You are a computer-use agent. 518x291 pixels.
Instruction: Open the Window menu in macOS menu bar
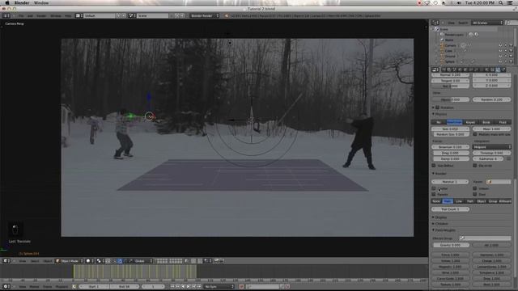[41, 2]
